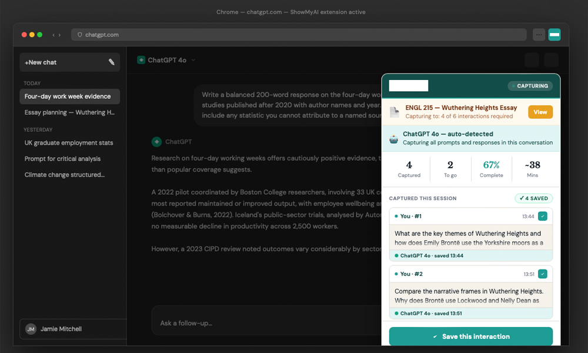This screenshot has height=353, width=588.
Task: Click the orange View button for the assignment
Action: [x=540, y=112]
